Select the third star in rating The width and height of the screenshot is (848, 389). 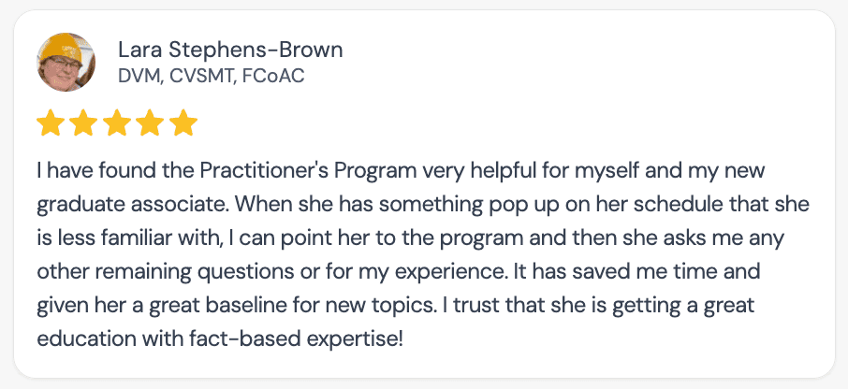(x=117, y=122)
